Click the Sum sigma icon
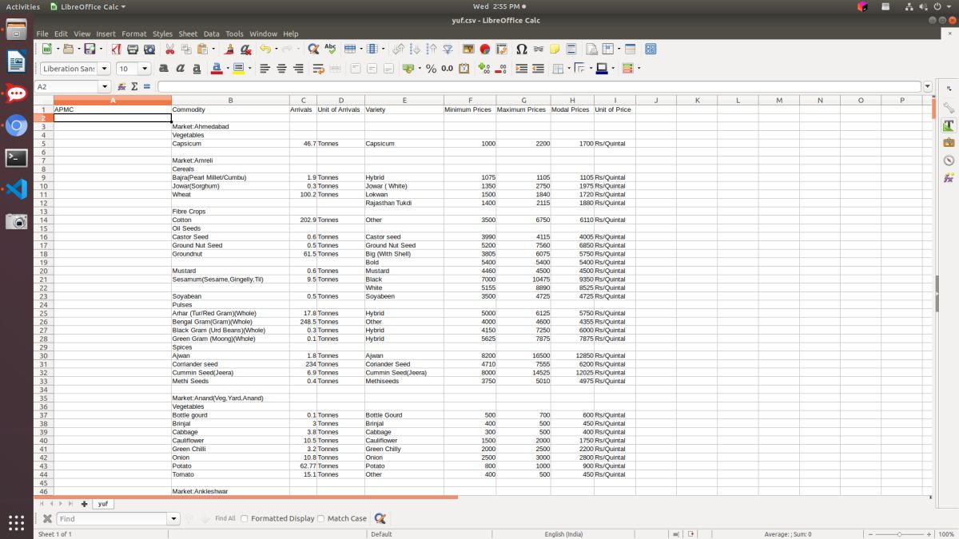Viewport: 959px width, 539px height. click(x=134, y=86)
